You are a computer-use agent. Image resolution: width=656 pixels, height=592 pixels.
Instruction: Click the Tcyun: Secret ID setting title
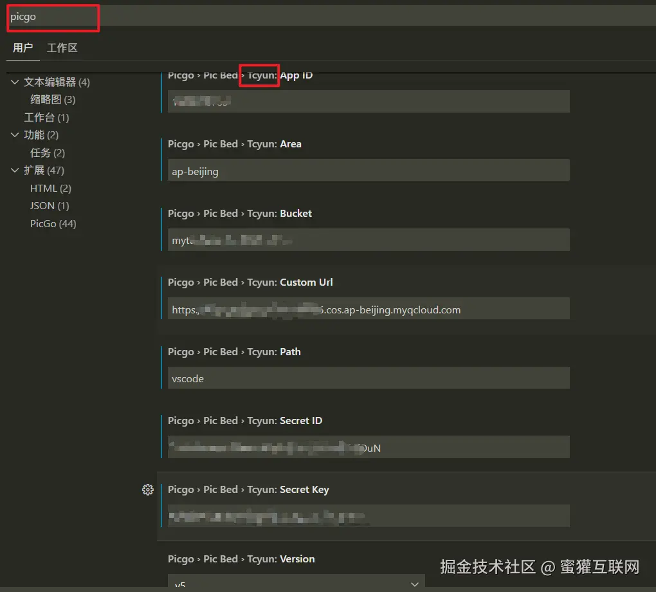(245, 421)
